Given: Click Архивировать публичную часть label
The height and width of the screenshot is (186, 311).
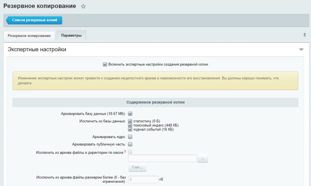Looking at the screenshot, I should tap(99, 144).
